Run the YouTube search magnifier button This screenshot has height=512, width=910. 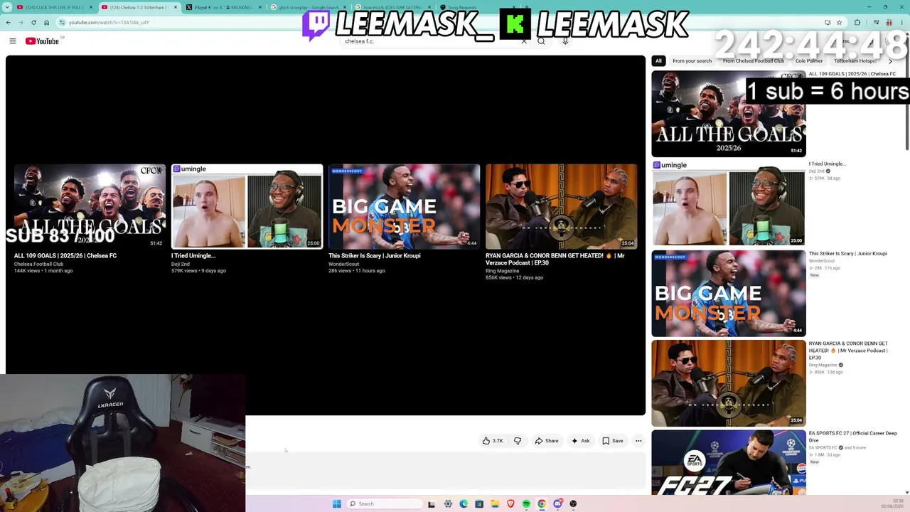click(541, 41)
